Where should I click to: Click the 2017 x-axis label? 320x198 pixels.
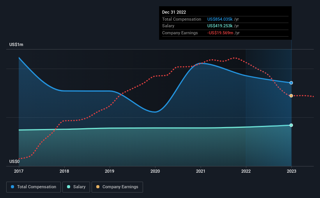pyautogui.click(x=19, y=171)
